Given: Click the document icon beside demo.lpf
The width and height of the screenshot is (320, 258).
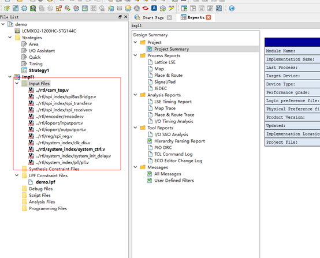Looking at the screenshot, I should click(31, 182).
